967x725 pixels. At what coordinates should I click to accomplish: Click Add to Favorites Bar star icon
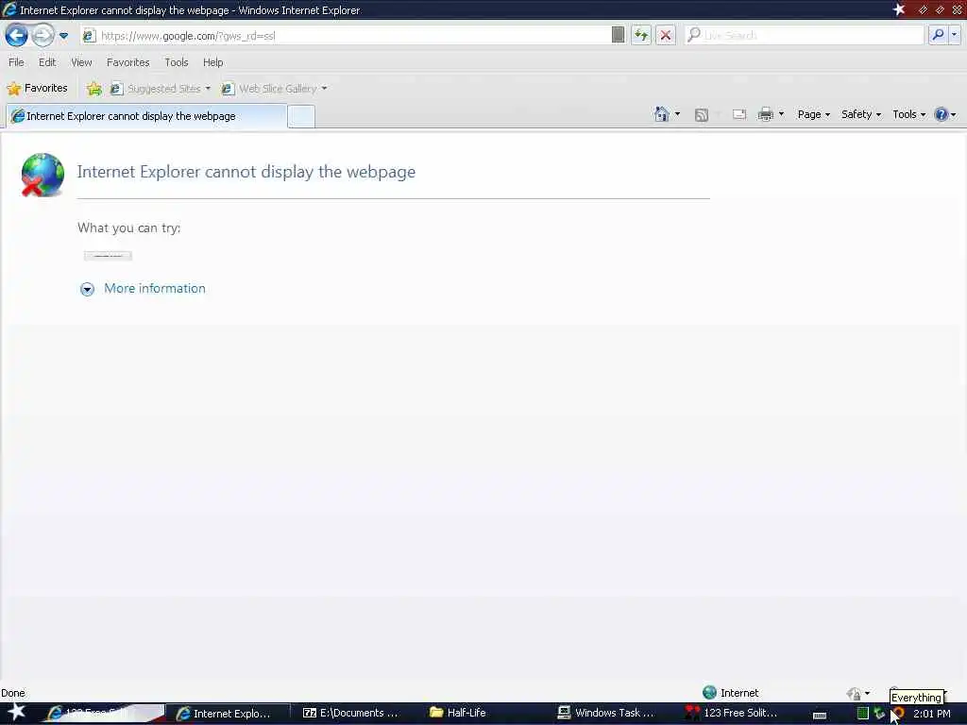[x=93, y=89]
